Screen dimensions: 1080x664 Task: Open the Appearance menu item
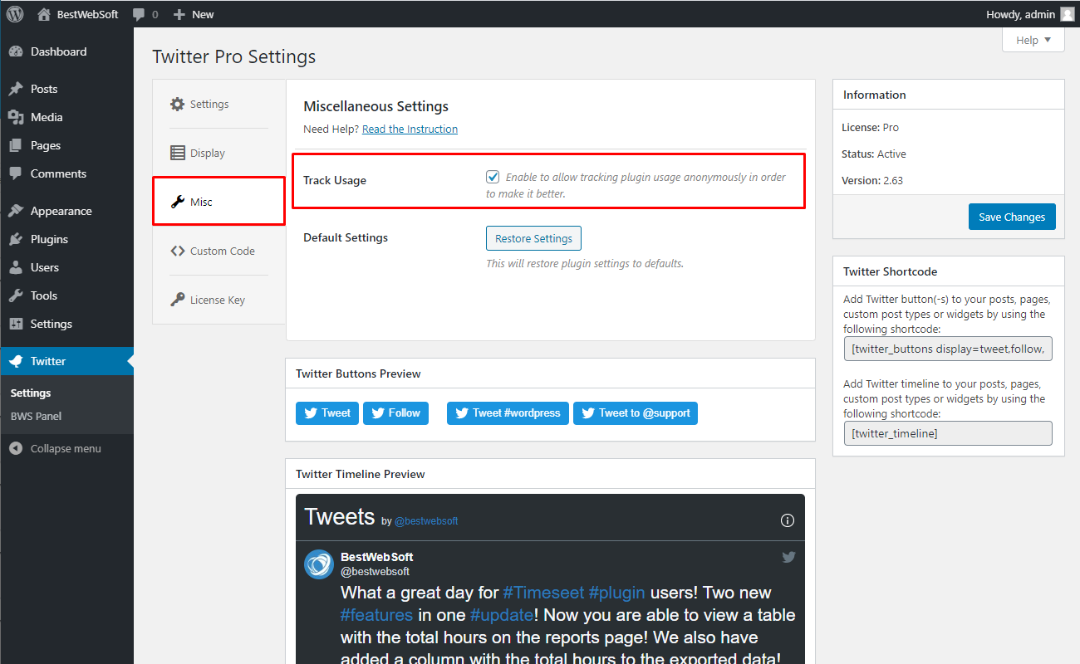66,211
